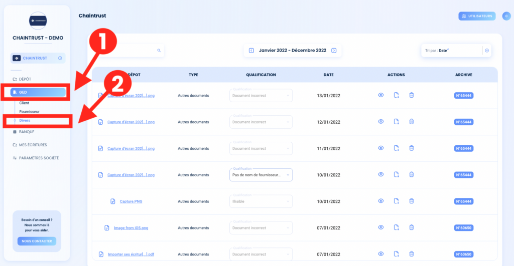514x266 pixels.
Task: Open Paramètres Société menu
Action: pyautogui.click(x=39, y=158)
